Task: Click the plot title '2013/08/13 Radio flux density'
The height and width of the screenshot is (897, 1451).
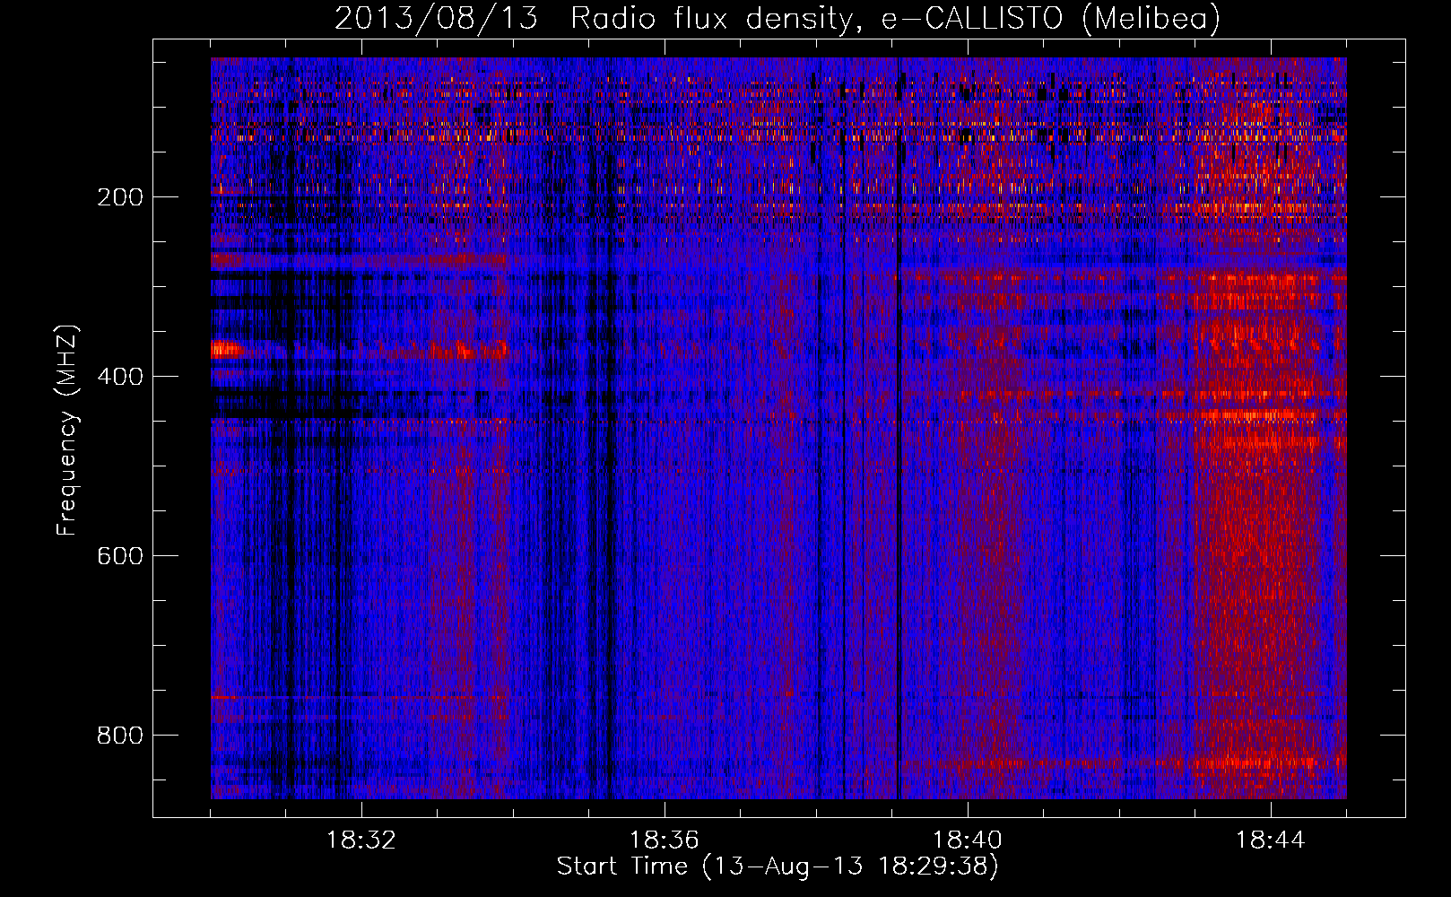Action: point(778,19)
